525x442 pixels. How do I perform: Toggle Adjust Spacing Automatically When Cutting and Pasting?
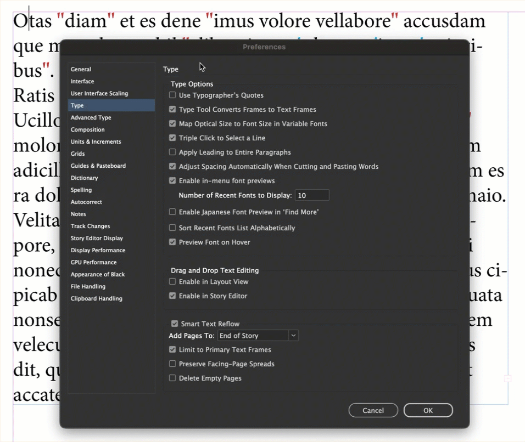(x=172, y=167)
